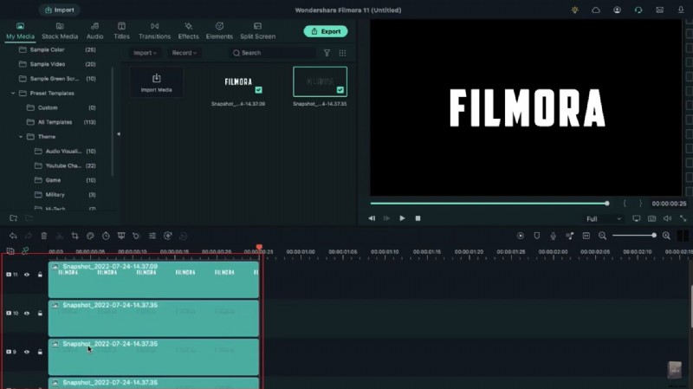
Task: Toggle the lock on track 10
Action: (40, 313)
